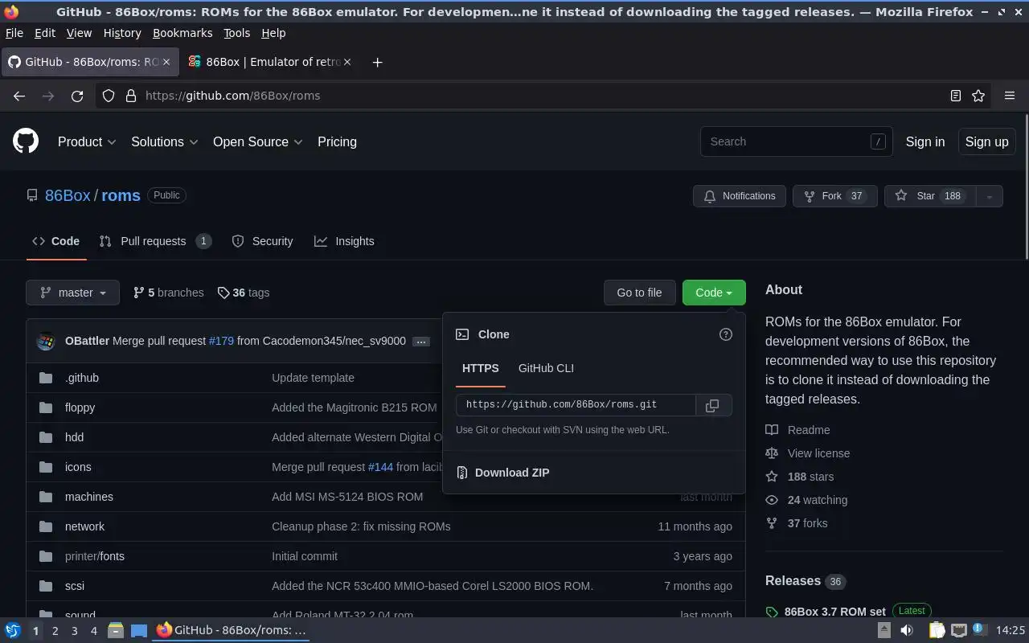Image resolution: width=1029 pixels, height=643 pixels.
Task: Close the GitHub 86Box/roms tab
Action: pos(166,62)
